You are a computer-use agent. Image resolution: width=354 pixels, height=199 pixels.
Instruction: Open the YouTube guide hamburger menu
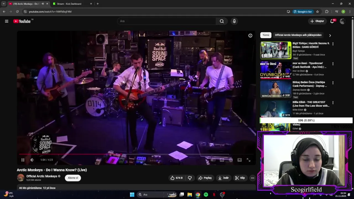(x=7, y=21)
